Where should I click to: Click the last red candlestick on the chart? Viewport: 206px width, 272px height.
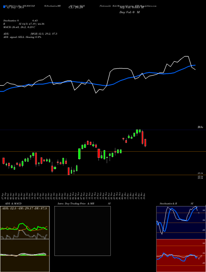point(145,143)
